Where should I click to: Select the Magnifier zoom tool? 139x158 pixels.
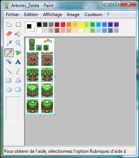pyautogui.click(x=18, y=43)
